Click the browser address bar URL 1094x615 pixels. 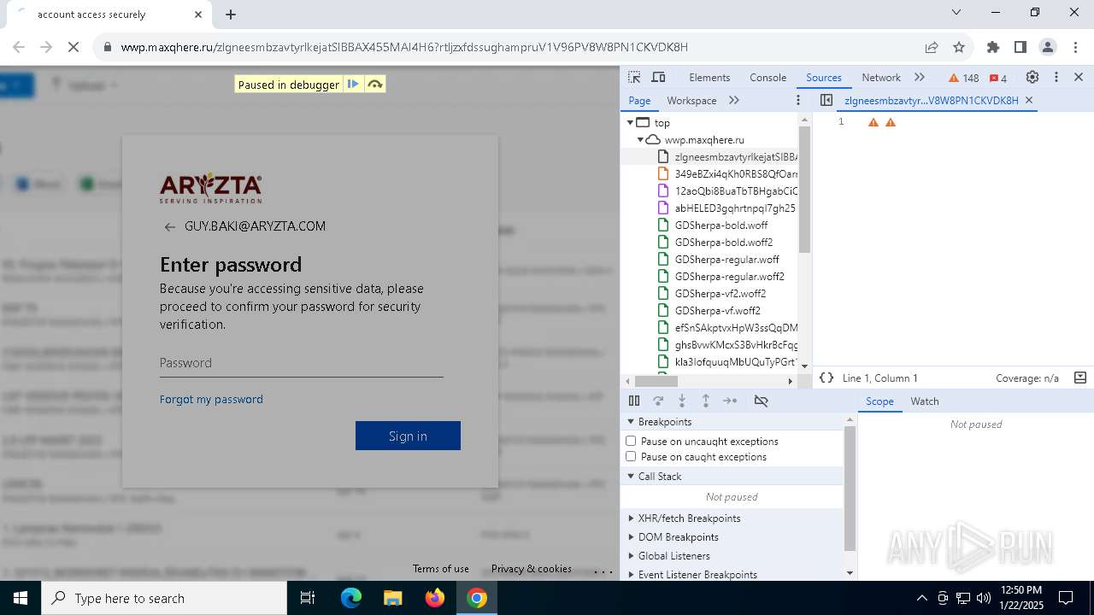point(404,47)
